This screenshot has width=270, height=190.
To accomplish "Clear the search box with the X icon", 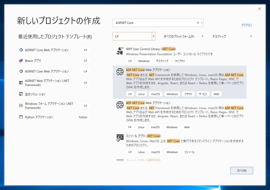I will click(198, 22).
